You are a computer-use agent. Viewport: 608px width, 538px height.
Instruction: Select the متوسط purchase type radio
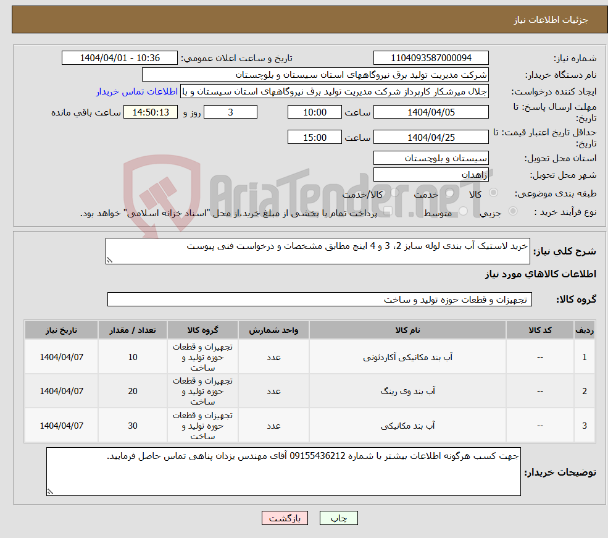(x=464, y=211)
